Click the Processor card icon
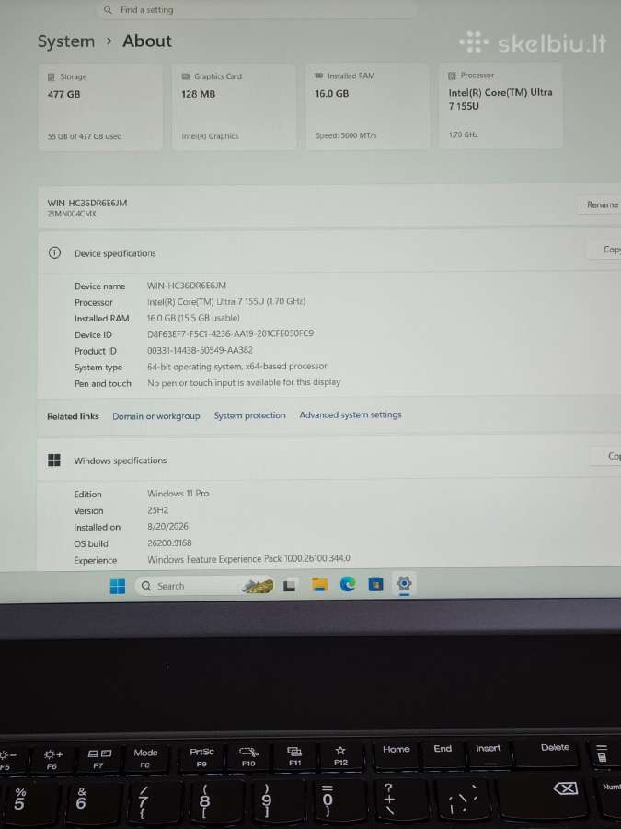 click(452, 76)
